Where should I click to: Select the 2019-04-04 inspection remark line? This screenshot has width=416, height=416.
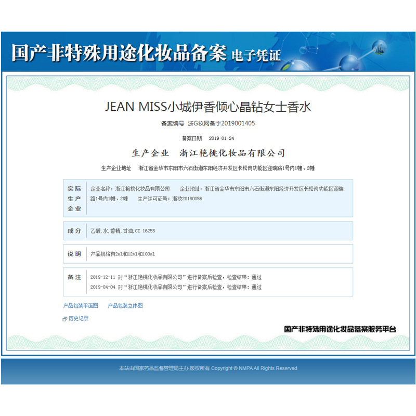pos(176,287)
